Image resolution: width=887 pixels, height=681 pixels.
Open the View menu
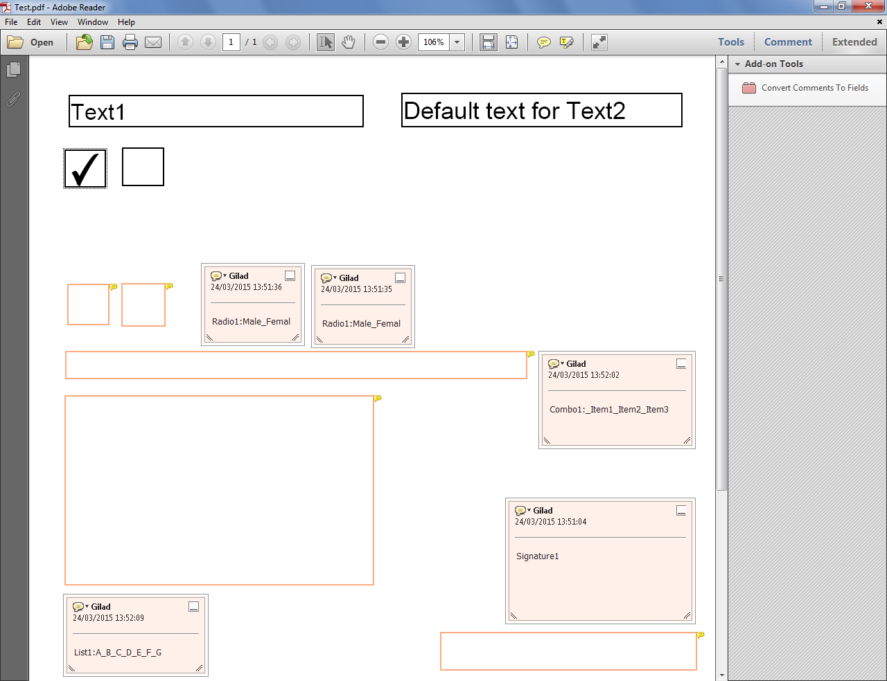[59, 22]
